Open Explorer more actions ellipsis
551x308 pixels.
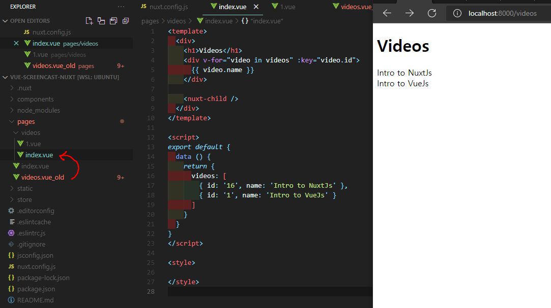[x=121, y=7]
